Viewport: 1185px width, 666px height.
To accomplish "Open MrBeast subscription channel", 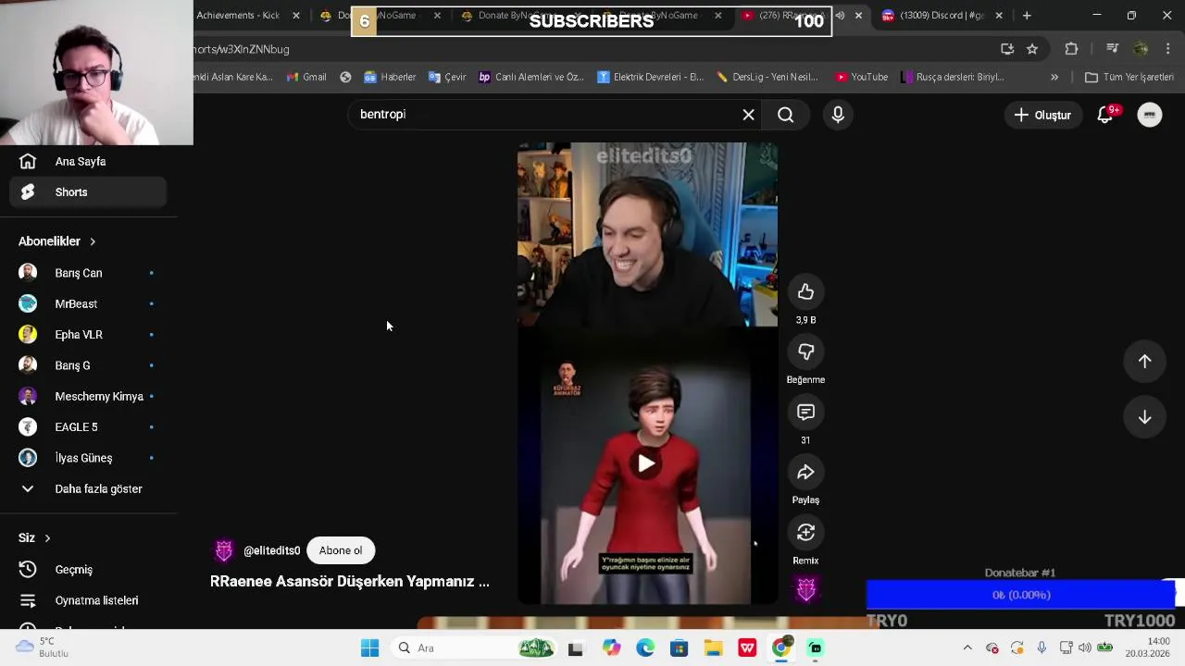I will (x=89, y=303).
